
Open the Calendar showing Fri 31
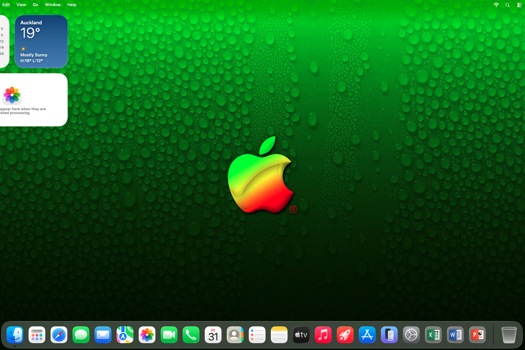(213, 334)
